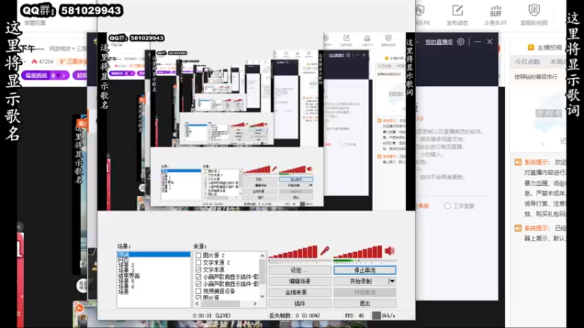Open settings gear beside 我的直播间
Viewport: 584px width, 328px height.
[461, 42]
